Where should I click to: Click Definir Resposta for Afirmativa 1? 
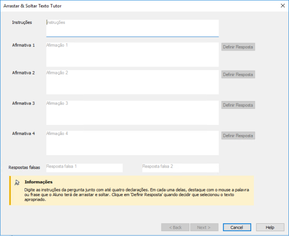(x=238, y=47)
